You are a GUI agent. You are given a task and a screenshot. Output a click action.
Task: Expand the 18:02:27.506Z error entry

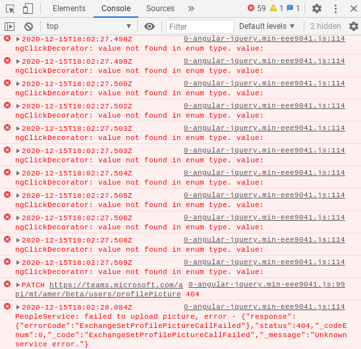(x=18, y=218)
